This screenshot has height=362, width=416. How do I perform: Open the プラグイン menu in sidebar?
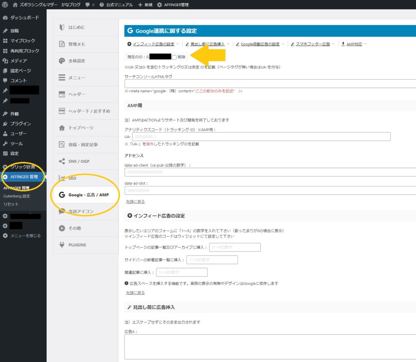click(20, 124)
